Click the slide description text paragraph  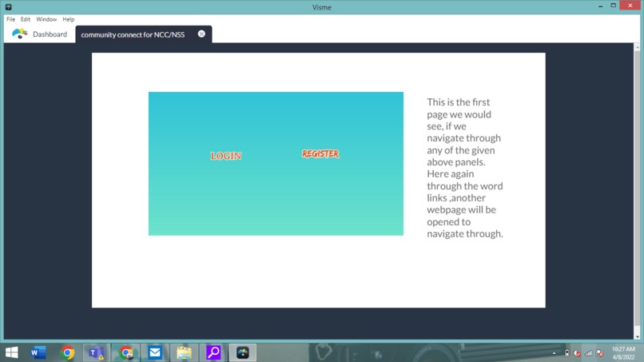pyautogui.click(x=464, y=168)
